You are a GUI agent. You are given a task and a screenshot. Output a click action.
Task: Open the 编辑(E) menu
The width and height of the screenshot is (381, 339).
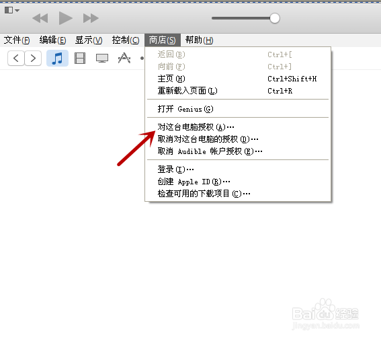pyautogui.click(x=52, y=40)
